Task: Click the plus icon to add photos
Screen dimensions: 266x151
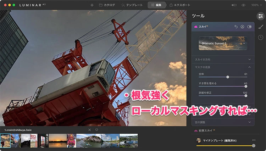Action: click(x=92, y=5)
